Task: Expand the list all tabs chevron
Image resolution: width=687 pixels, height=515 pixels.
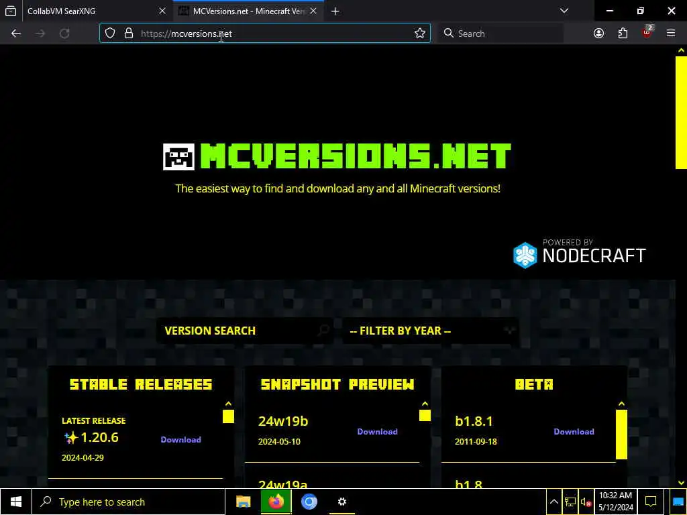Action: click(564, 11)
